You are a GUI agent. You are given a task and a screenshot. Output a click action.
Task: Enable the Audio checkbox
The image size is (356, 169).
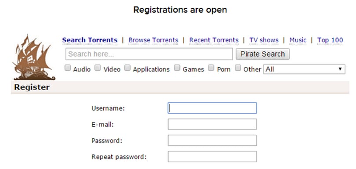[x=68, y=68]
